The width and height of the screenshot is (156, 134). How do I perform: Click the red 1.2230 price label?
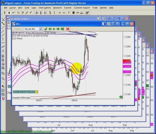127,61
